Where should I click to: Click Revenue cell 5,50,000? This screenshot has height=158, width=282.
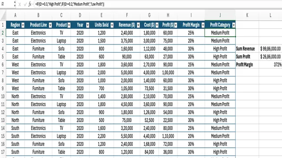[127, 136]
